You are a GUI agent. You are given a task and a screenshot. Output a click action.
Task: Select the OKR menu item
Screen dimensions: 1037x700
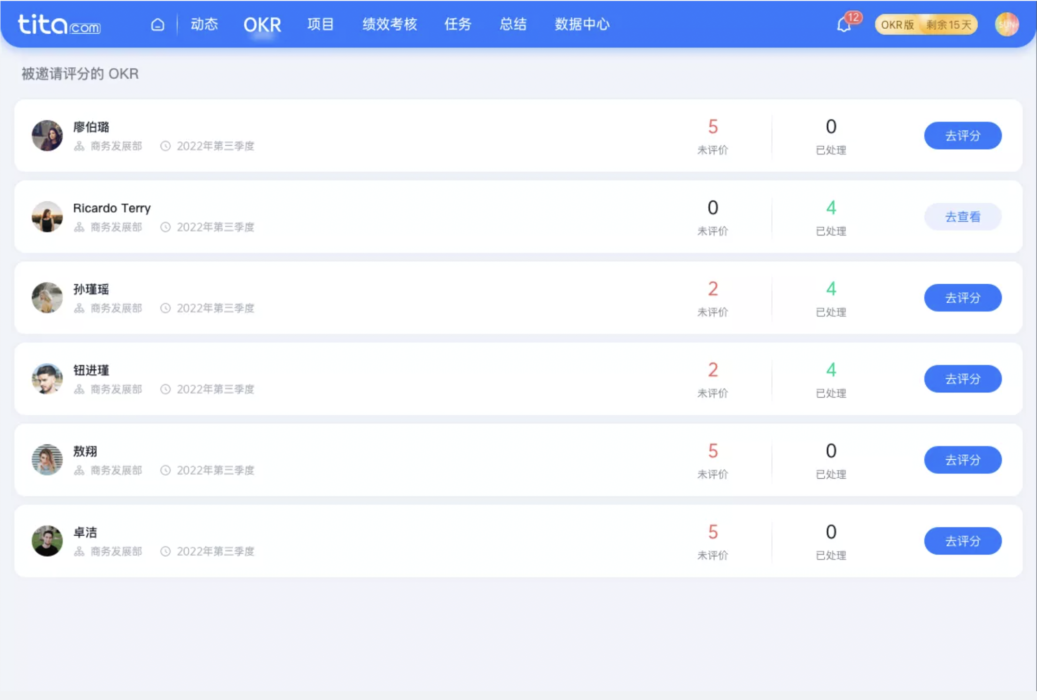click(262, 24)
